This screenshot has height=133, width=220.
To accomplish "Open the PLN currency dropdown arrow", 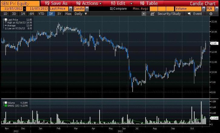I will pyautogui.click(x=217, y=9).
